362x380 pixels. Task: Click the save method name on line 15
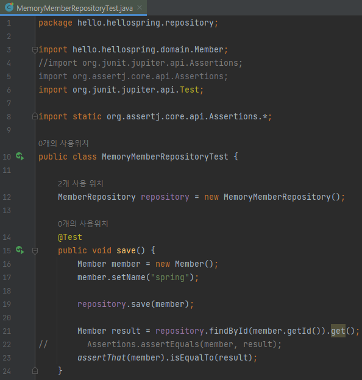click(x=126, y=250)
